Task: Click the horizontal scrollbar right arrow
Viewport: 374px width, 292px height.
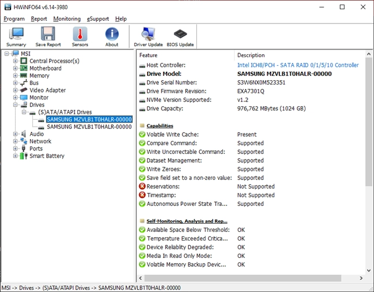Action: [361, 278]
